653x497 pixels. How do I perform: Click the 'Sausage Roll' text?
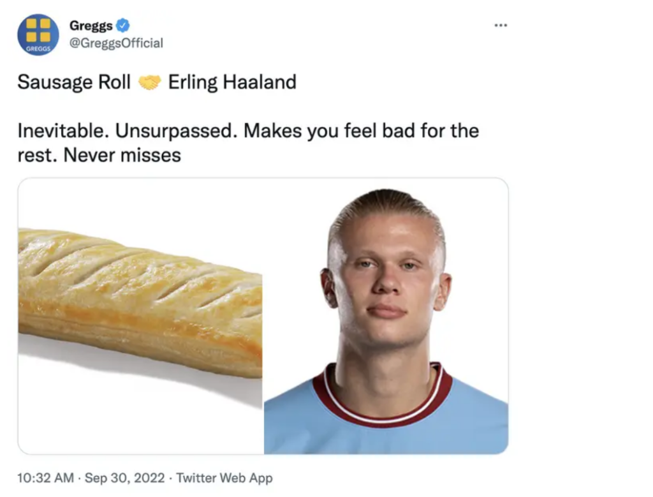click(x=74, y=82)
